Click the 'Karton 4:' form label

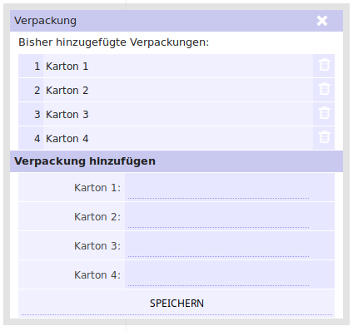click(x=97, y=275)
